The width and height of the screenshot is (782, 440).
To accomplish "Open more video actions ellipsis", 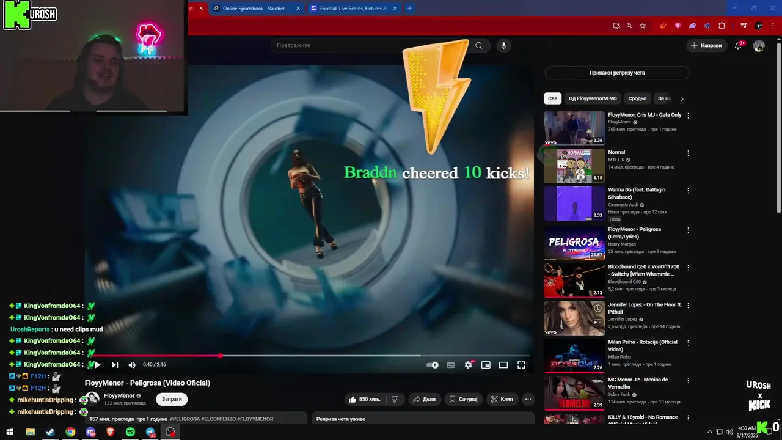I will click(528, 399).
